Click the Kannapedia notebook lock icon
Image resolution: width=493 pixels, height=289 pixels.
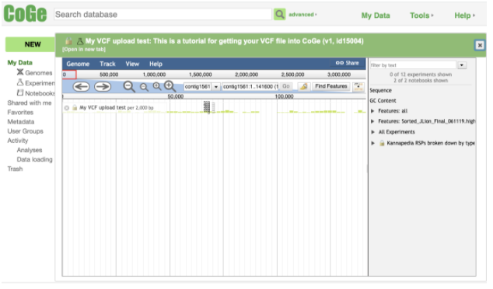tap(382, 143)
